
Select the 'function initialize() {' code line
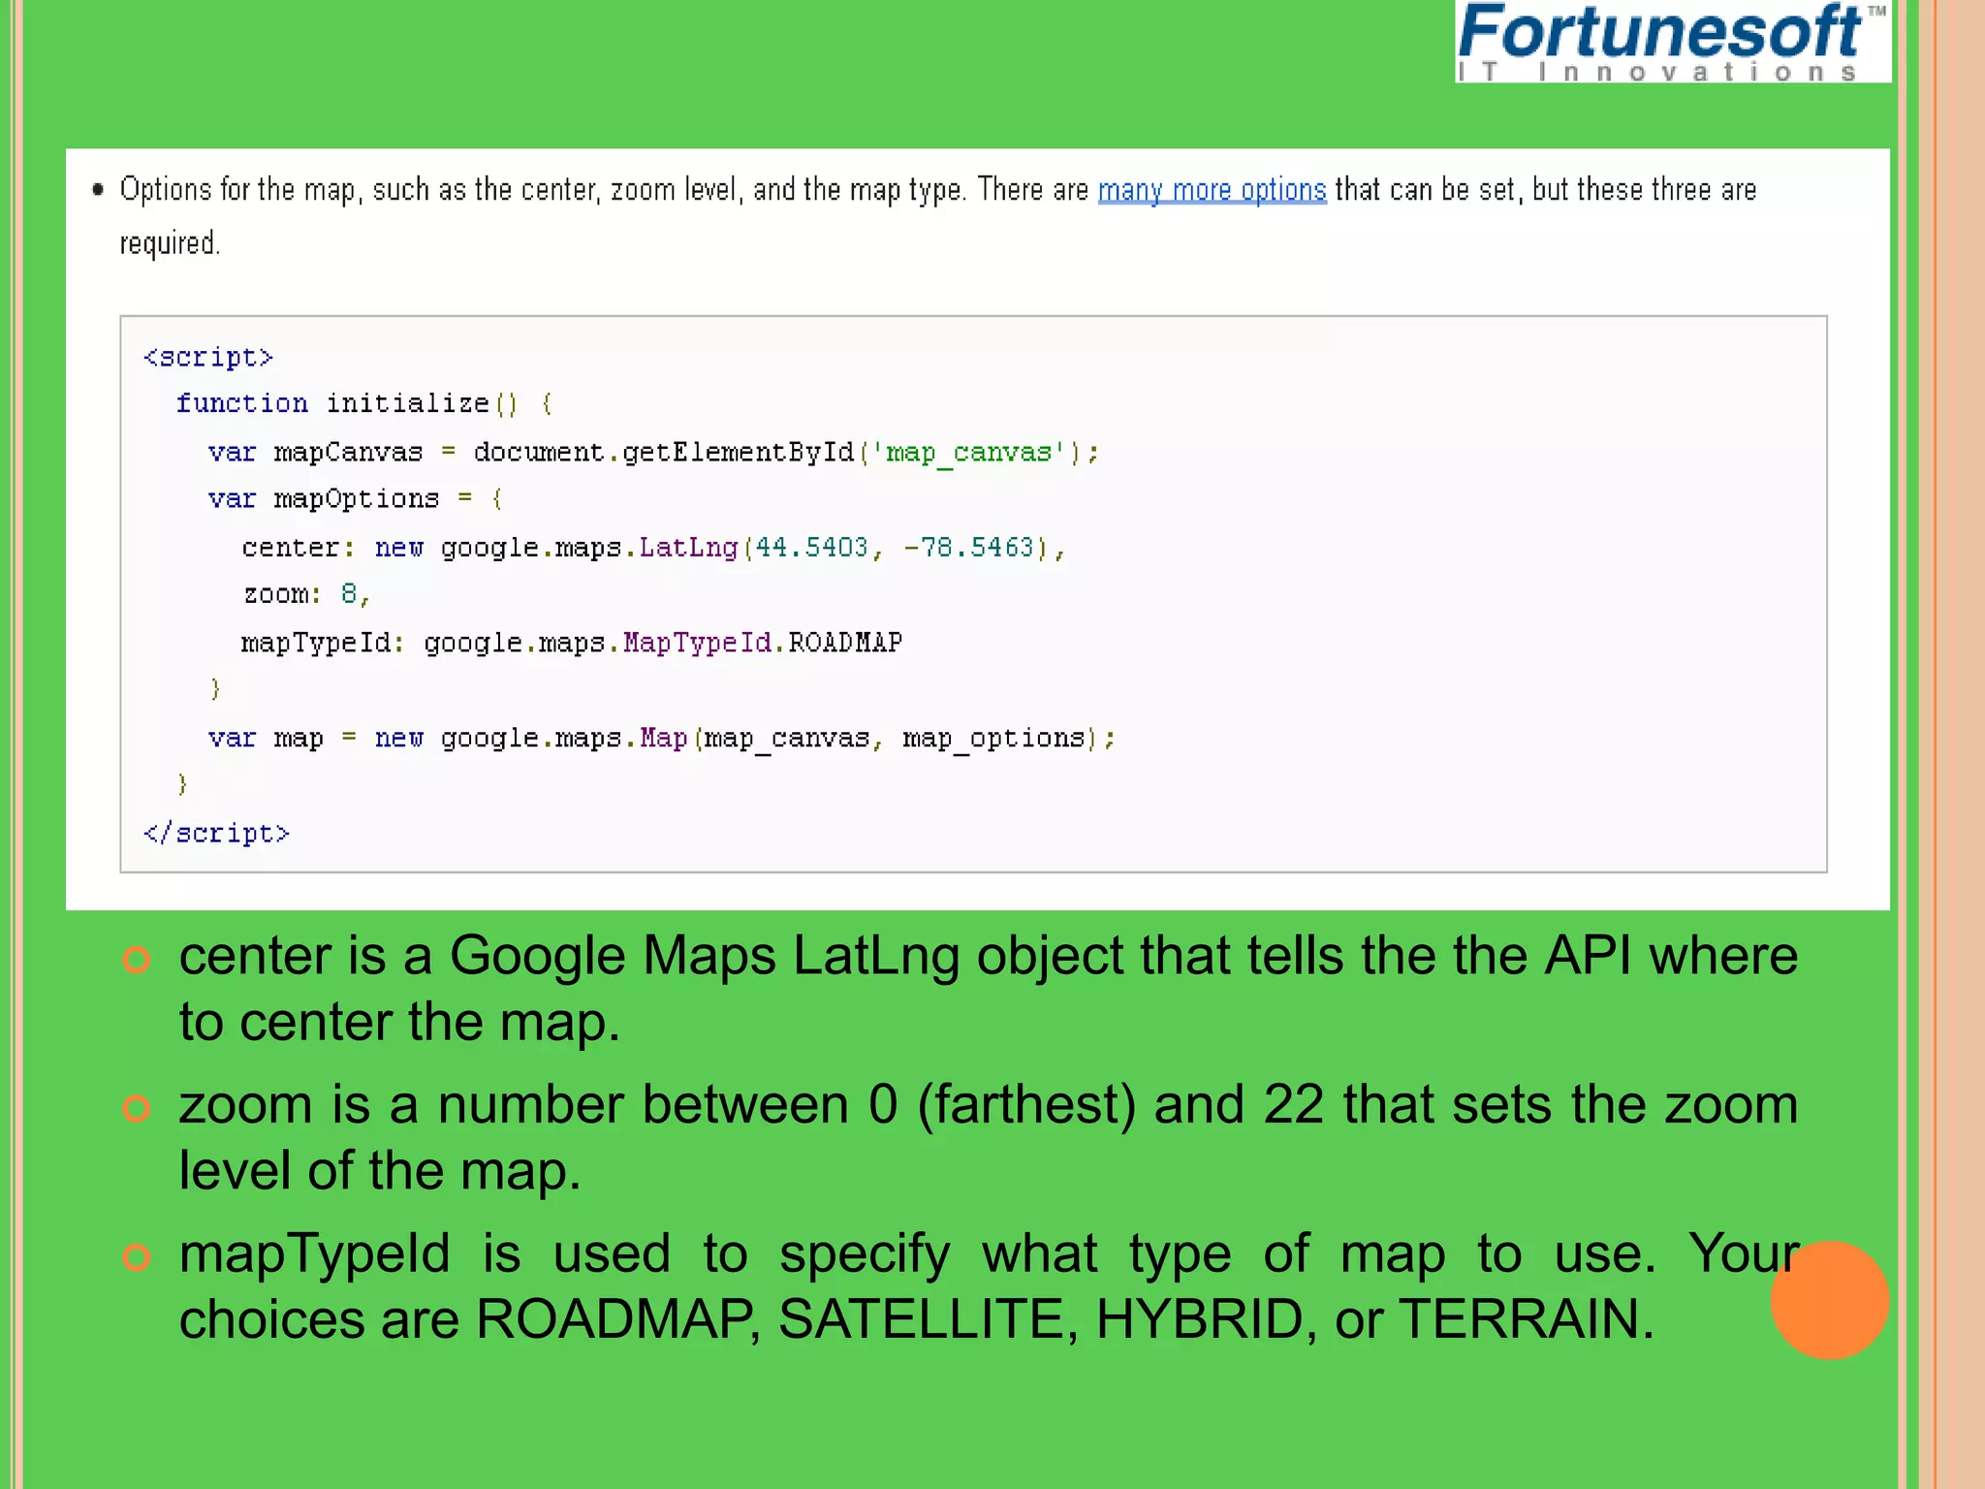[364, 403]
